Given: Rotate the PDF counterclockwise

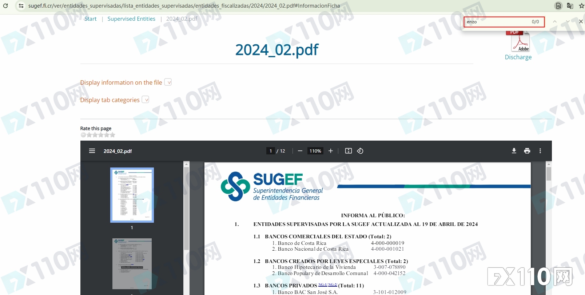Looking at the screenshot, I should tap(360, 151).
